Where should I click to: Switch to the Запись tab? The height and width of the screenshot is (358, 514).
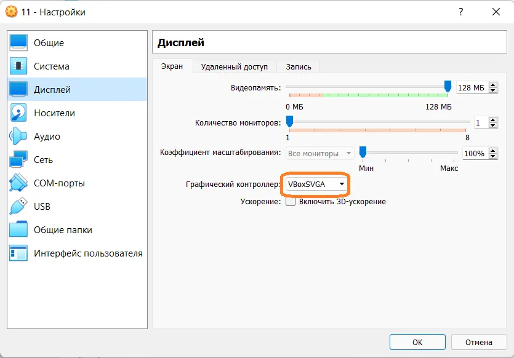click(x=299, y=67)
